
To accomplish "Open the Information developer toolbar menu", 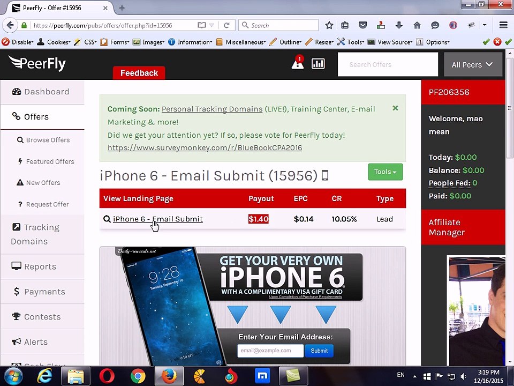I will [190, 42].
